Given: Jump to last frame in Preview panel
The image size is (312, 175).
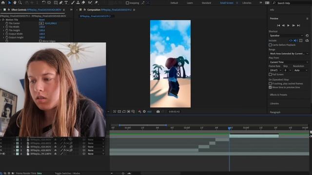Looking at the screenshot, I should (298, 25).
